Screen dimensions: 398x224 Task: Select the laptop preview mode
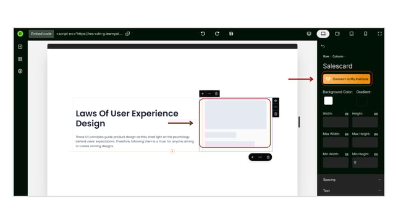323,33
